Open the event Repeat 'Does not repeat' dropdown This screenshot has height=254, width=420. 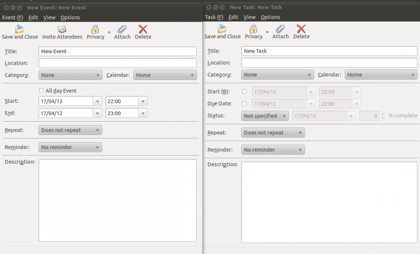tap(70, 130)
